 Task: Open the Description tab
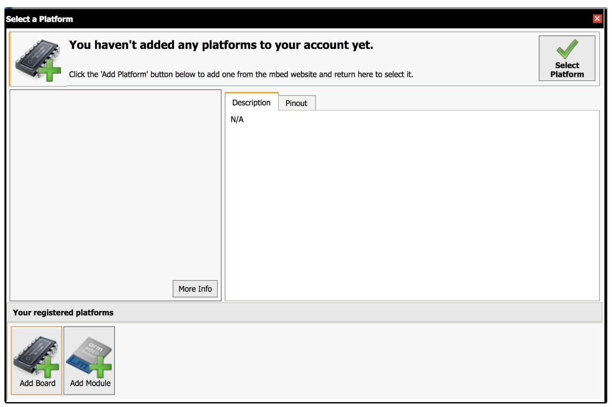pyautogui.click(x=251, y=103)
